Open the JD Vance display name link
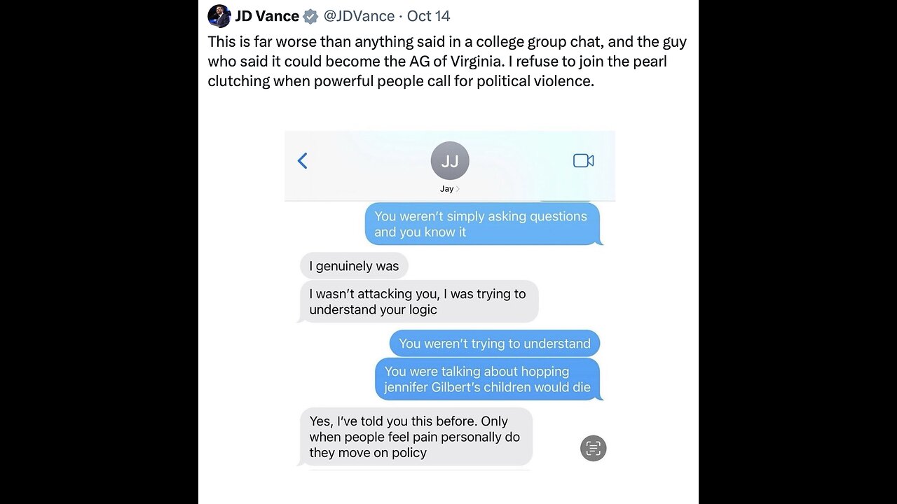The image size is (897, 504). pos(267,16)
